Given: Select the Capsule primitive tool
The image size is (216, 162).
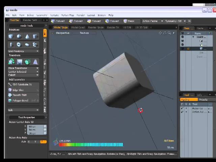Looking at the screenshot, I should 11,45.
